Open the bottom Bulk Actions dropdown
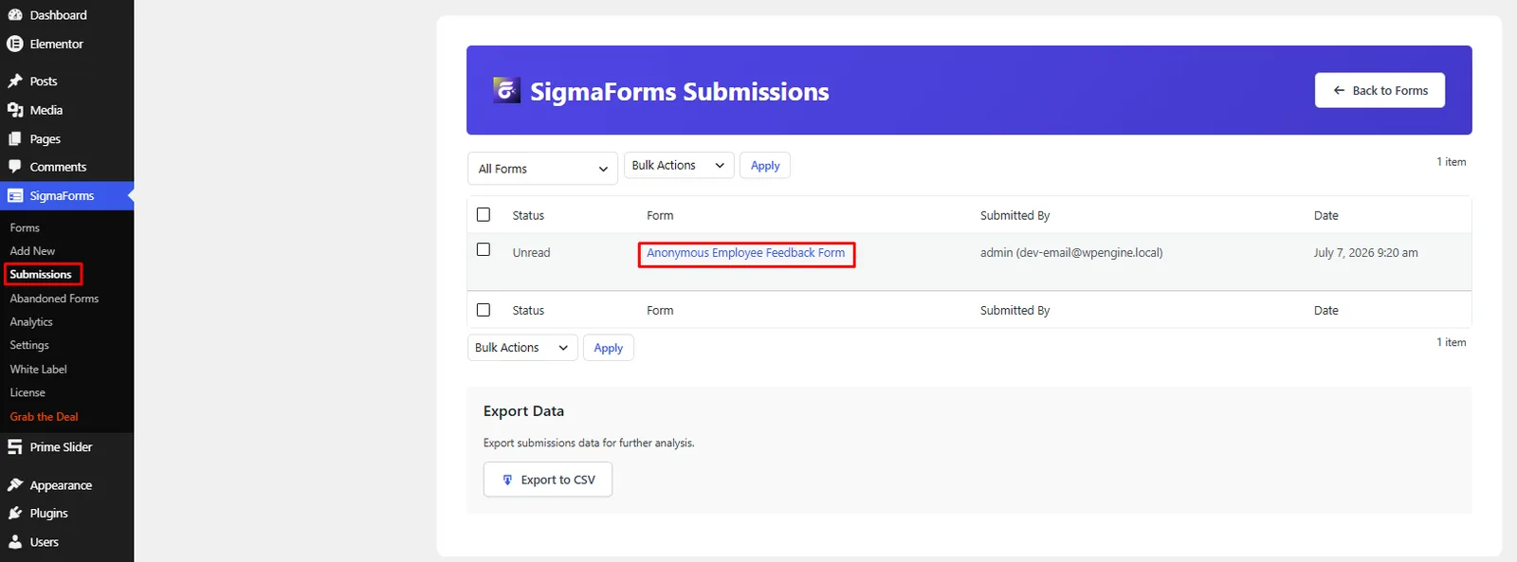This screenshot has width=1517, height=562. click(x=522, y=348)
